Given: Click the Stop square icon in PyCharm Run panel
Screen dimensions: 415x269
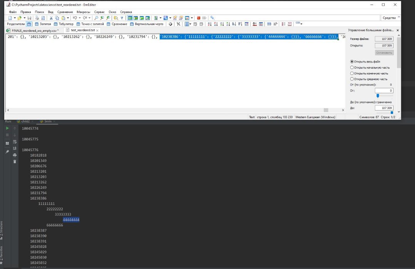Looking at the screenshot, I should (7, 135).
